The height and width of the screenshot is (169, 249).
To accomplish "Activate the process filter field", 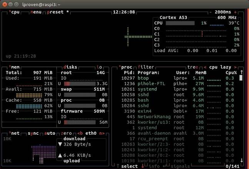I will pyautogui.click(x=146, y=67).
